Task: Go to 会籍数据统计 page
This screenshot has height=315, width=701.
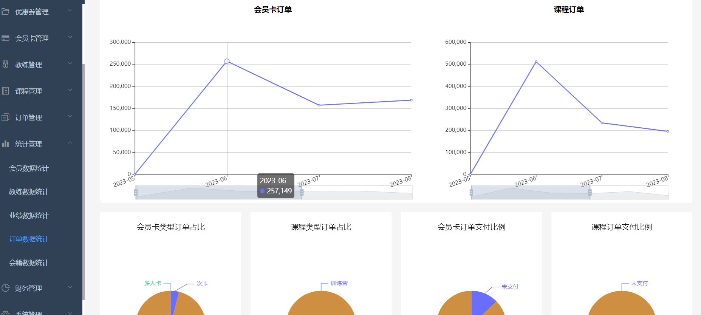Action: tap(29, 263)
